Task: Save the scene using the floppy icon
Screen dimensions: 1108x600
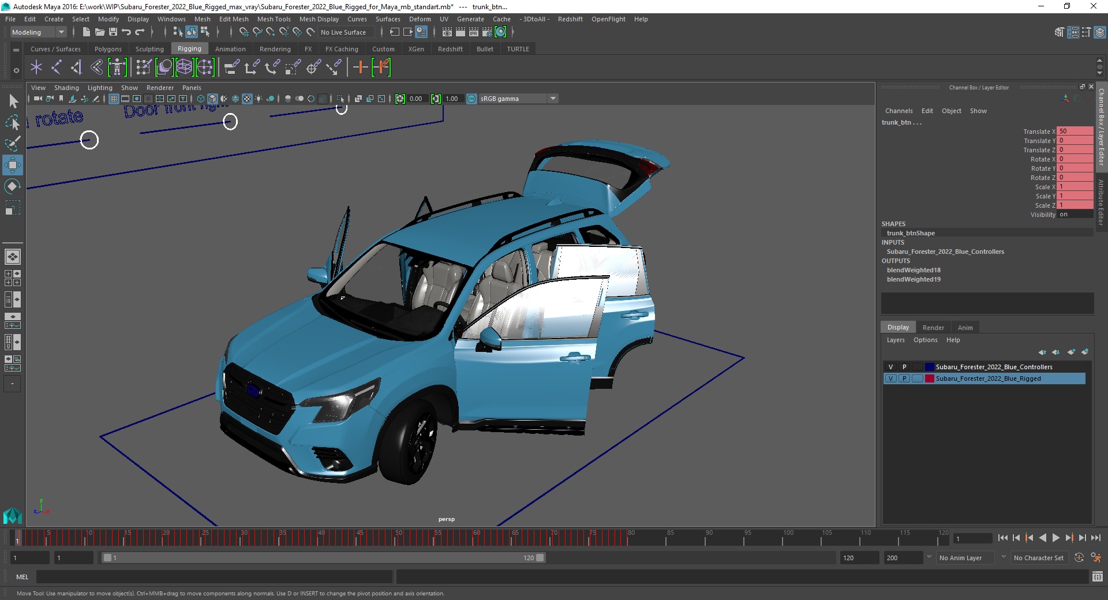Action: coord(113,32)
